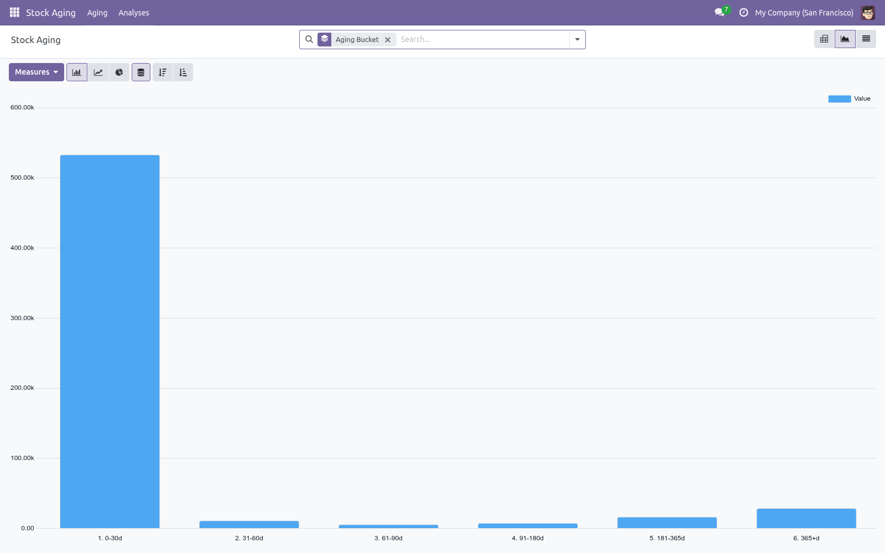
Task: Click the 1. 0-30d bar
Action: [x=110, y=341]
